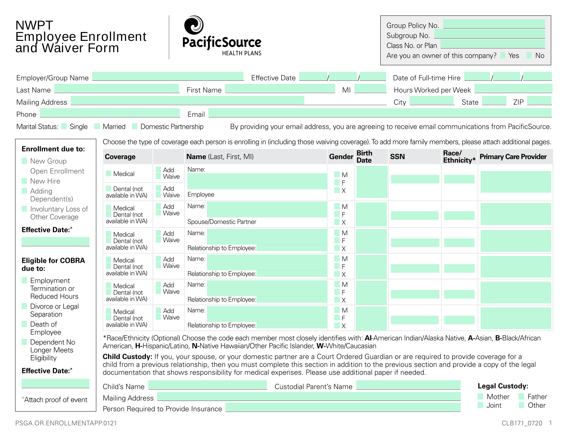Click Child's Name field
Screen dimensions: 567x438
(x=208, y=385)
